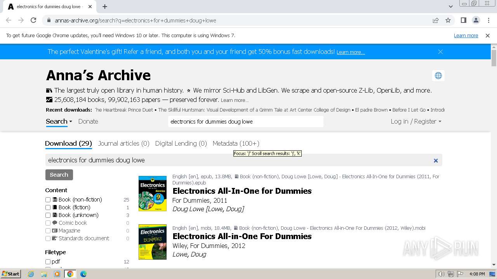Open the Learn more link in Valentine banner
The height and width of the screenshot is (279, 497).
coord(351,52)
